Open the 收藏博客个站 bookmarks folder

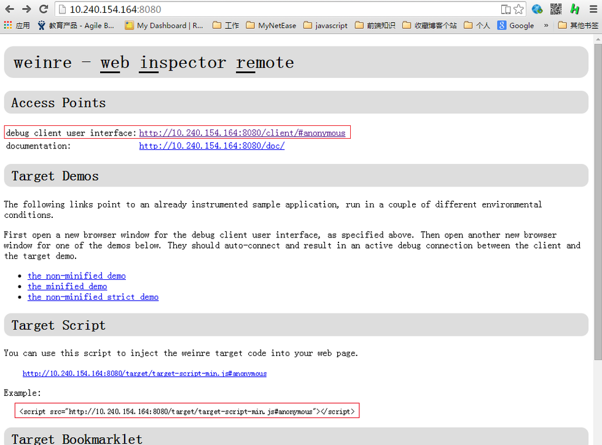coord(429,25)
